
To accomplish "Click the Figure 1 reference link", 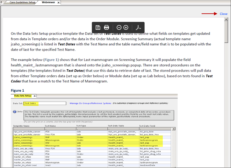I will (x=51, y=60).
